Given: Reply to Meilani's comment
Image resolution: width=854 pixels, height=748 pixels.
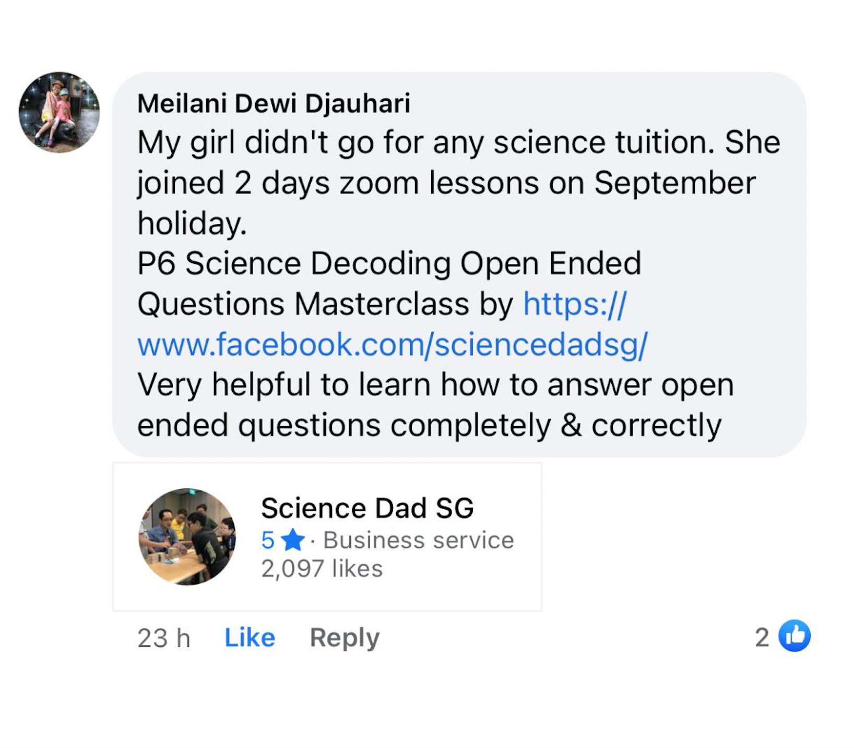Looking at the screenshot, I should (345, 637).
